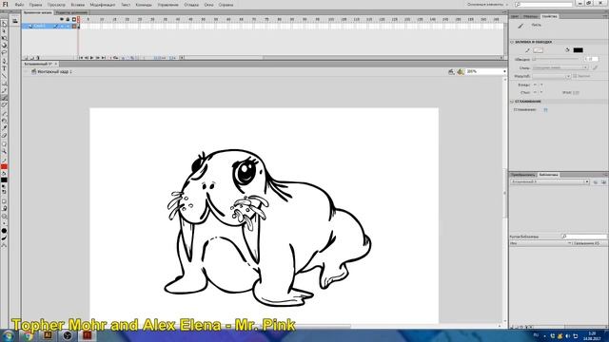
Task: Toggle stroke hinting checkbox in Properties
Action: pyautogui.click(x=575, y=76)
